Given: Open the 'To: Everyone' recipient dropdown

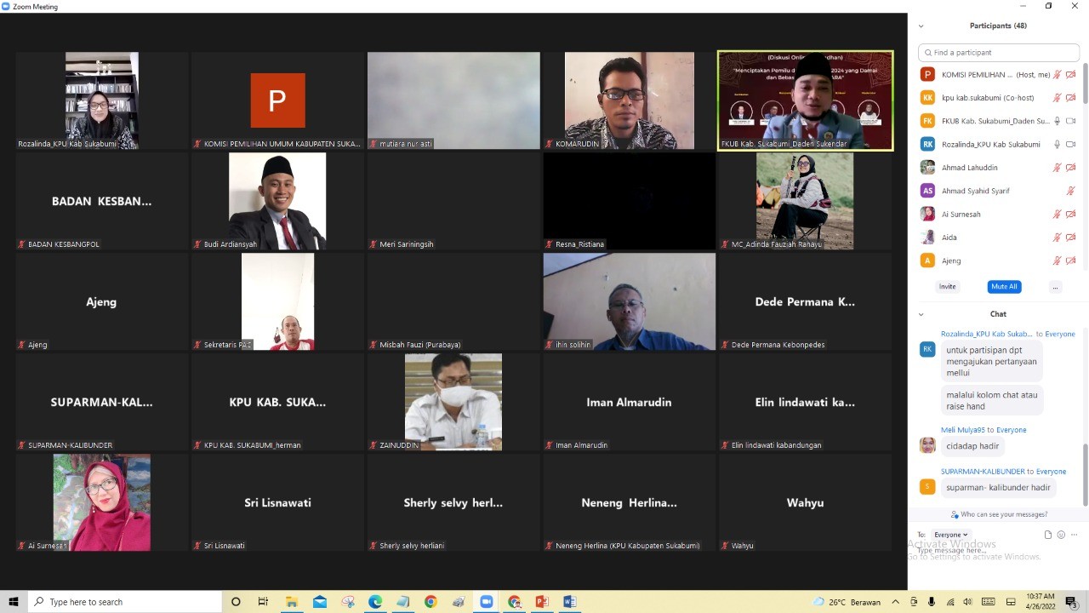Looking at the screenshot, I should pyautogui.click(x=950, y=535).
